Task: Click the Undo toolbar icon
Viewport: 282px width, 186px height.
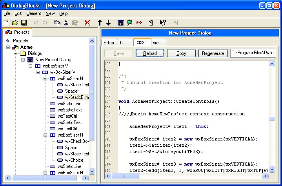Action: click(36, 23)
